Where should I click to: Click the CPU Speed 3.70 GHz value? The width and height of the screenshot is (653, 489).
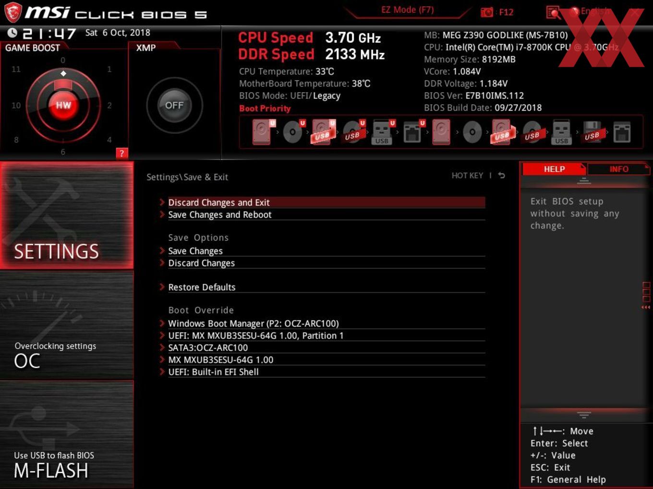(353, 37)
